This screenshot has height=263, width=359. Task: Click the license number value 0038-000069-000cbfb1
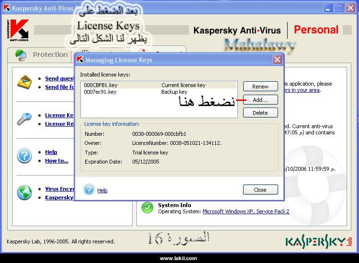pos(159,134)
